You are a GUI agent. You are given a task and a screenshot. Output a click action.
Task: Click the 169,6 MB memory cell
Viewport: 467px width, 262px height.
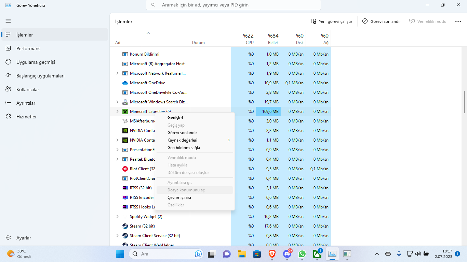click(x=268, y=112)
